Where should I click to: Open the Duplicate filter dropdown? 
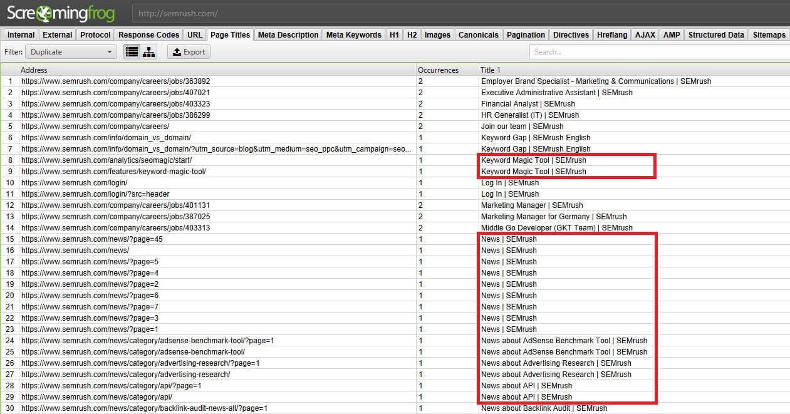coord(71,52)
